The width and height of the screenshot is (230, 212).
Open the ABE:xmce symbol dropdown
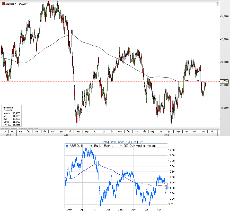[x=11, y=4]
